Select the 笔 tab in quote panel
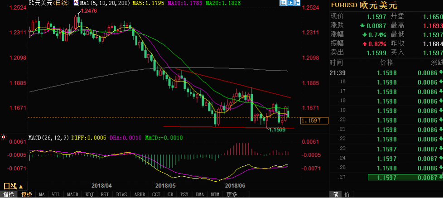 click(x=335, y=194)
